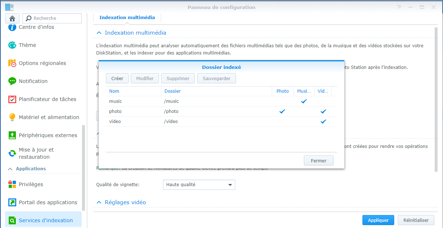Viewport: 443px width, 228px height.
Task: Open Périphériques externes icon
Action: [x=12, y=135]
